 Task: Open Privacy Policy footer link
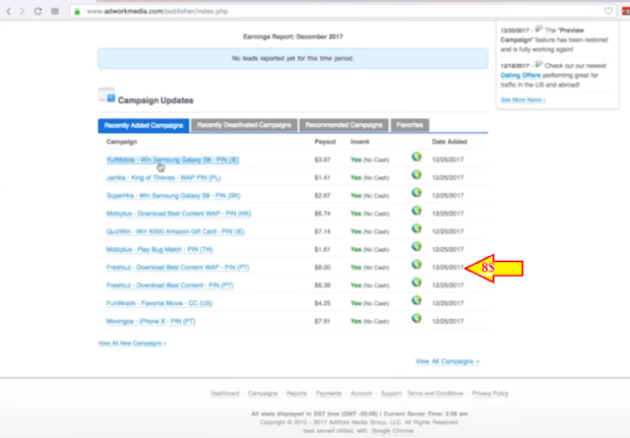tap(490, 394)
